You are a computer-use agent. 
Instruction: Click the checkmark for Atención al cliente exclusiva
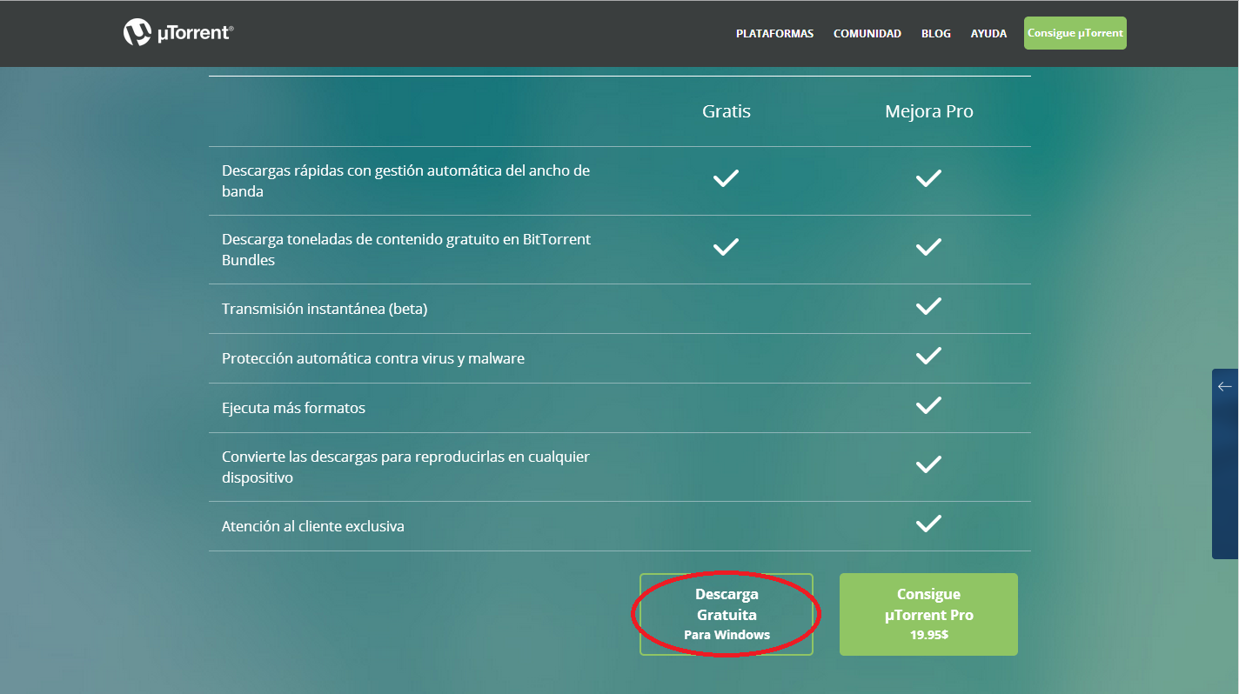coord(928,524)
